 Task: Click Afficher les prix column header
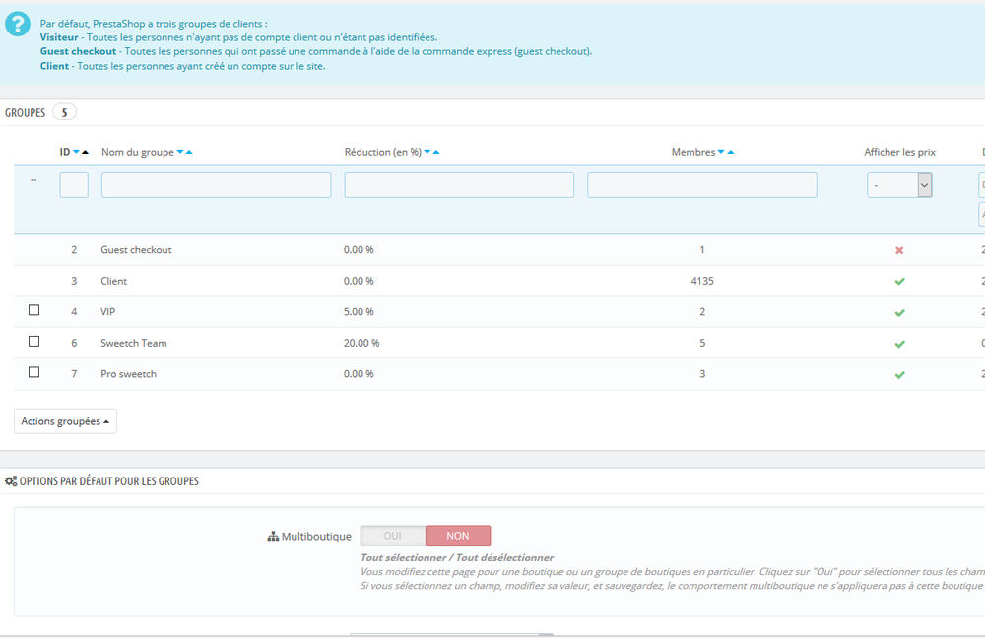pos(899,152)
